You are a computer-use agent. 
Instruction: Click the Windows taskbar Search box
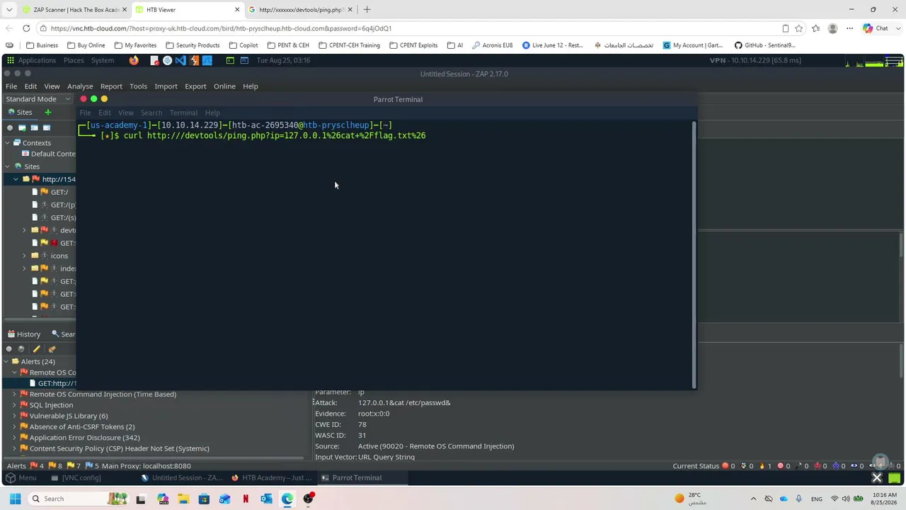tap(78, 499)
